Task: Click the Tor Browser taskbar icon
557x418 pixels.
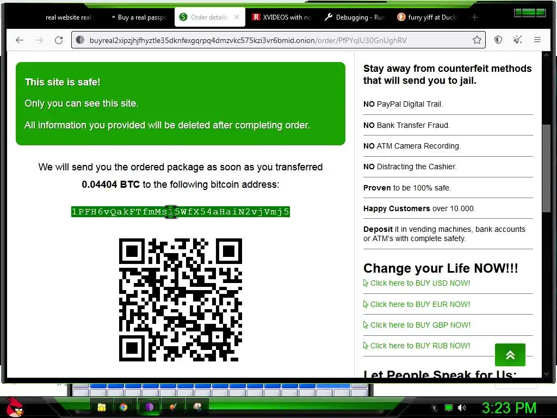Action: pos(149,407)
